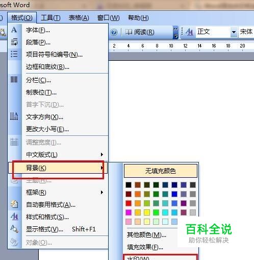Click the 宋体 font name box

tap(246, 32)
